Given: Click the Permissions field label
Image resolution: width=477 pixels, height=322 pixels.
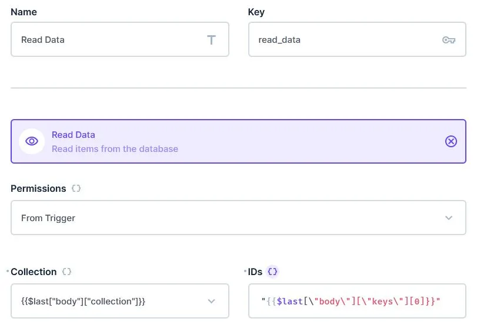Looking at the screenshot, I should pyautogui.click(x=38, y=189).
